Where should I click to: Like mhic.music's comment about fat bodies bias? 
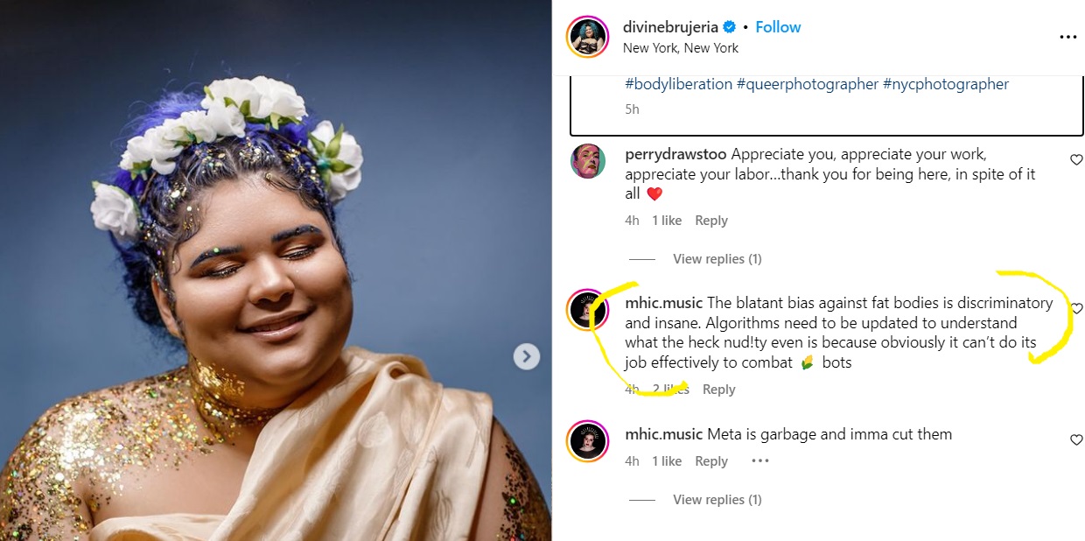click(1076, 309)
